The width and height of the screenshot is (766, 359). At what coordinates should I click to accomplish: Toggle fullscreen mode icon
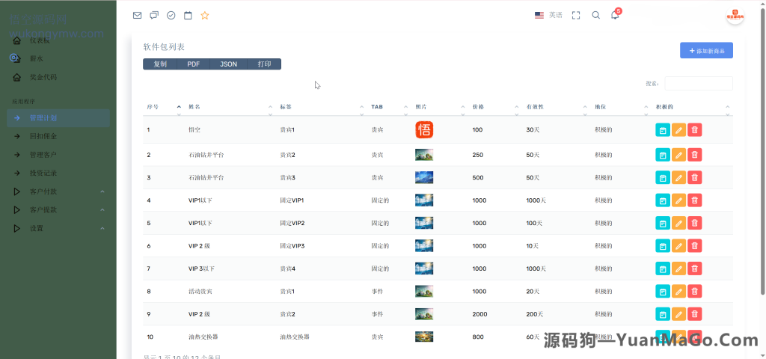(x=576, y=16)
